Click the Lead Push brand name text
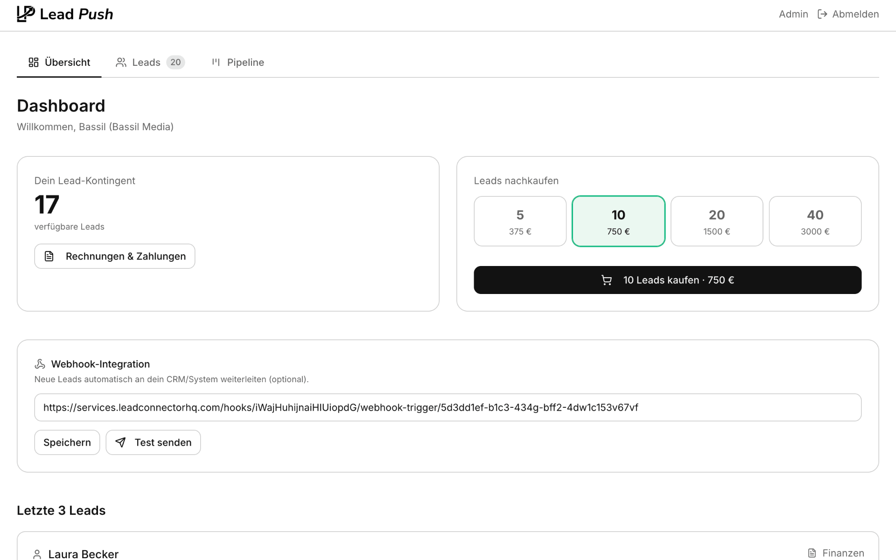Screen dimensions: 896x560 coord(77,14)
